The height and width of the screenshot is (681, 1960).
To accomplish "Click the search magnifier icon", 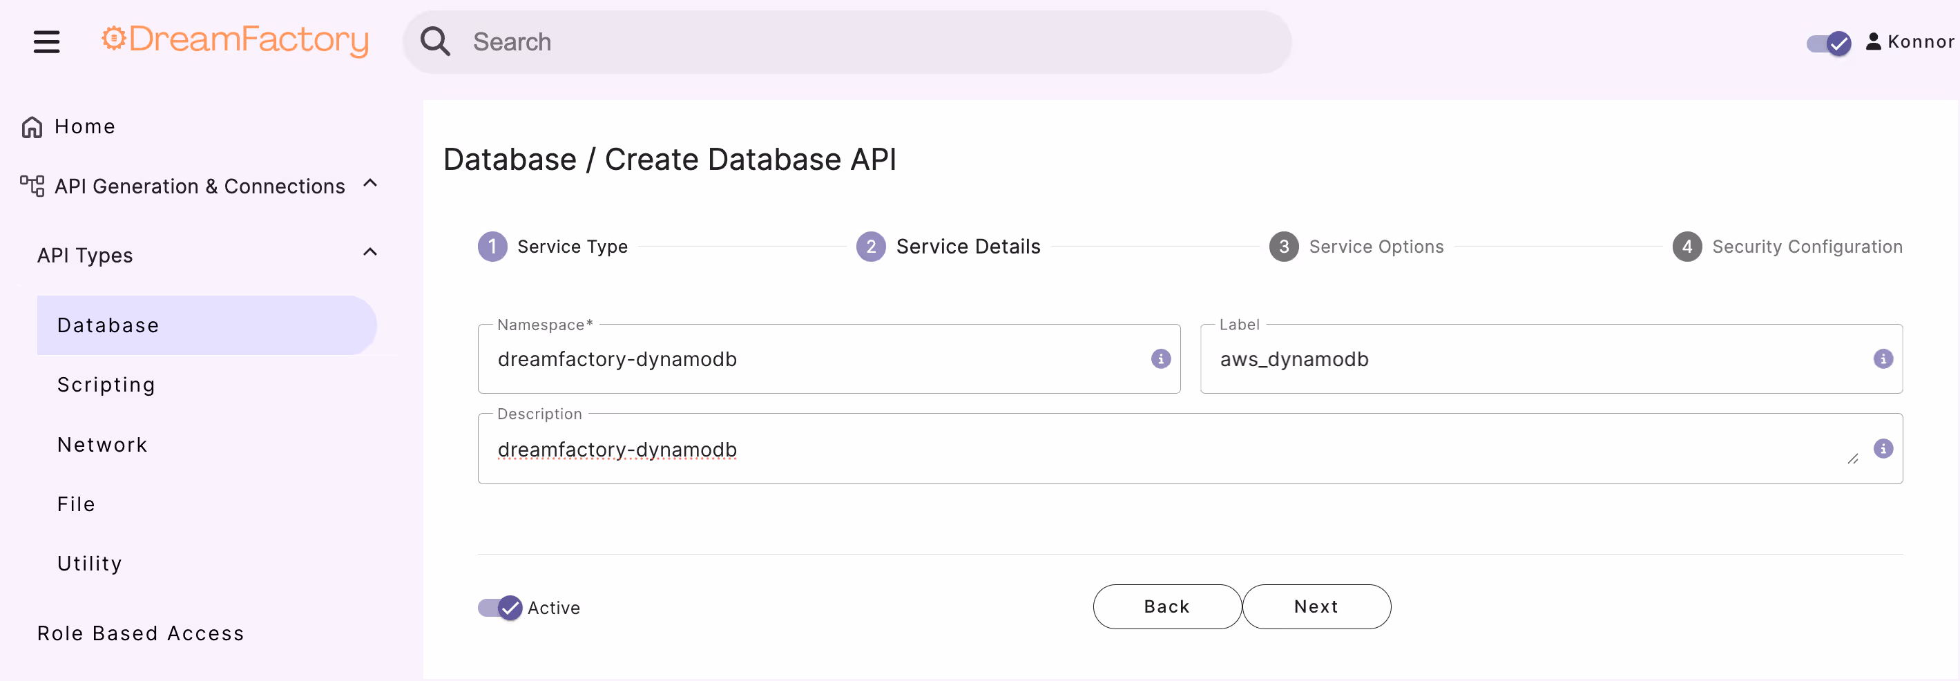I will (x=435, y=42).
